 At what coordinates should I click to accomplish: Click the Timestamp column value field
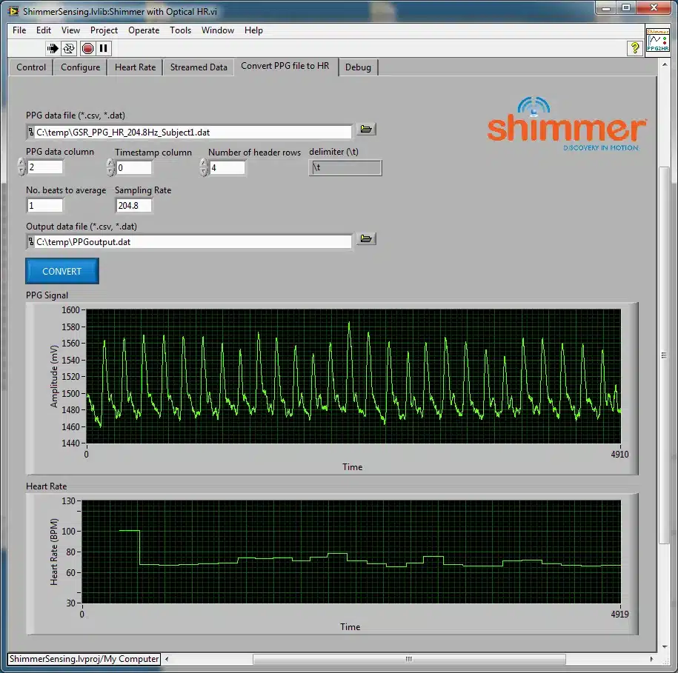tap(134, 167)
